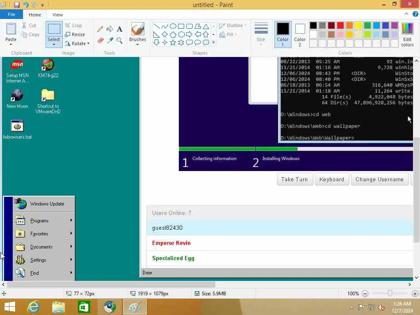Image resolution: width=420 pixels, height=315 pixels.
Task: Open Internet Explorer from taskbar
Action: click(33, 307)
